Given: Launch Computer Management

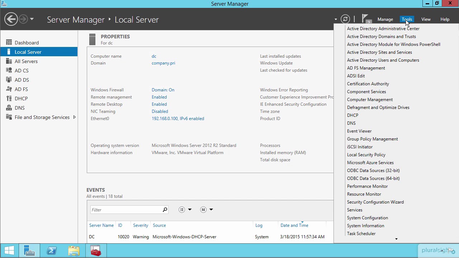Looking at the screenshot, I should [x=370, y=100].
